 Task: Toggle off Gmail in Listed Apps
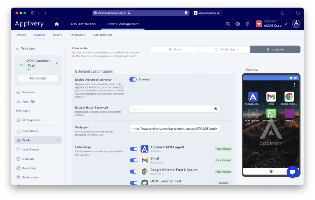pos(134,160)
